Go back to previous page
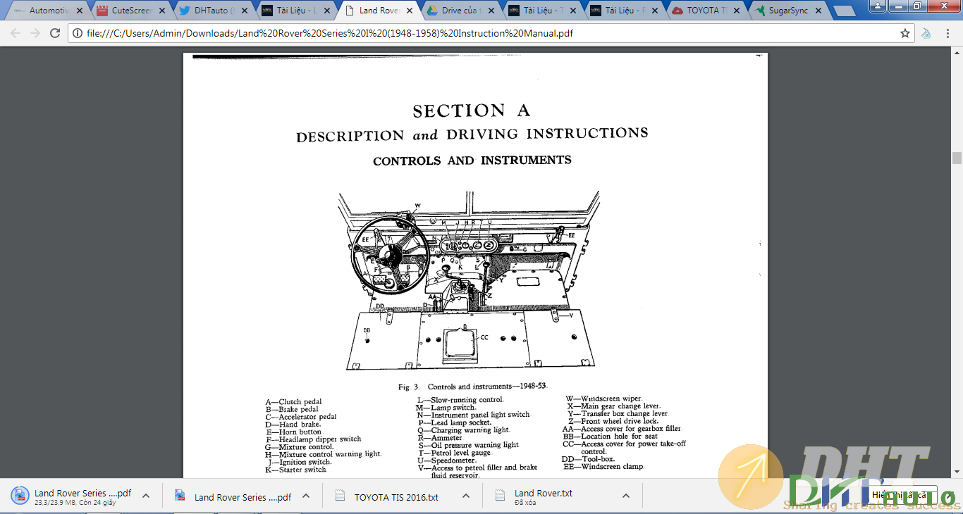This screenshot has width=963, height=514. click(x=16, y=33)
